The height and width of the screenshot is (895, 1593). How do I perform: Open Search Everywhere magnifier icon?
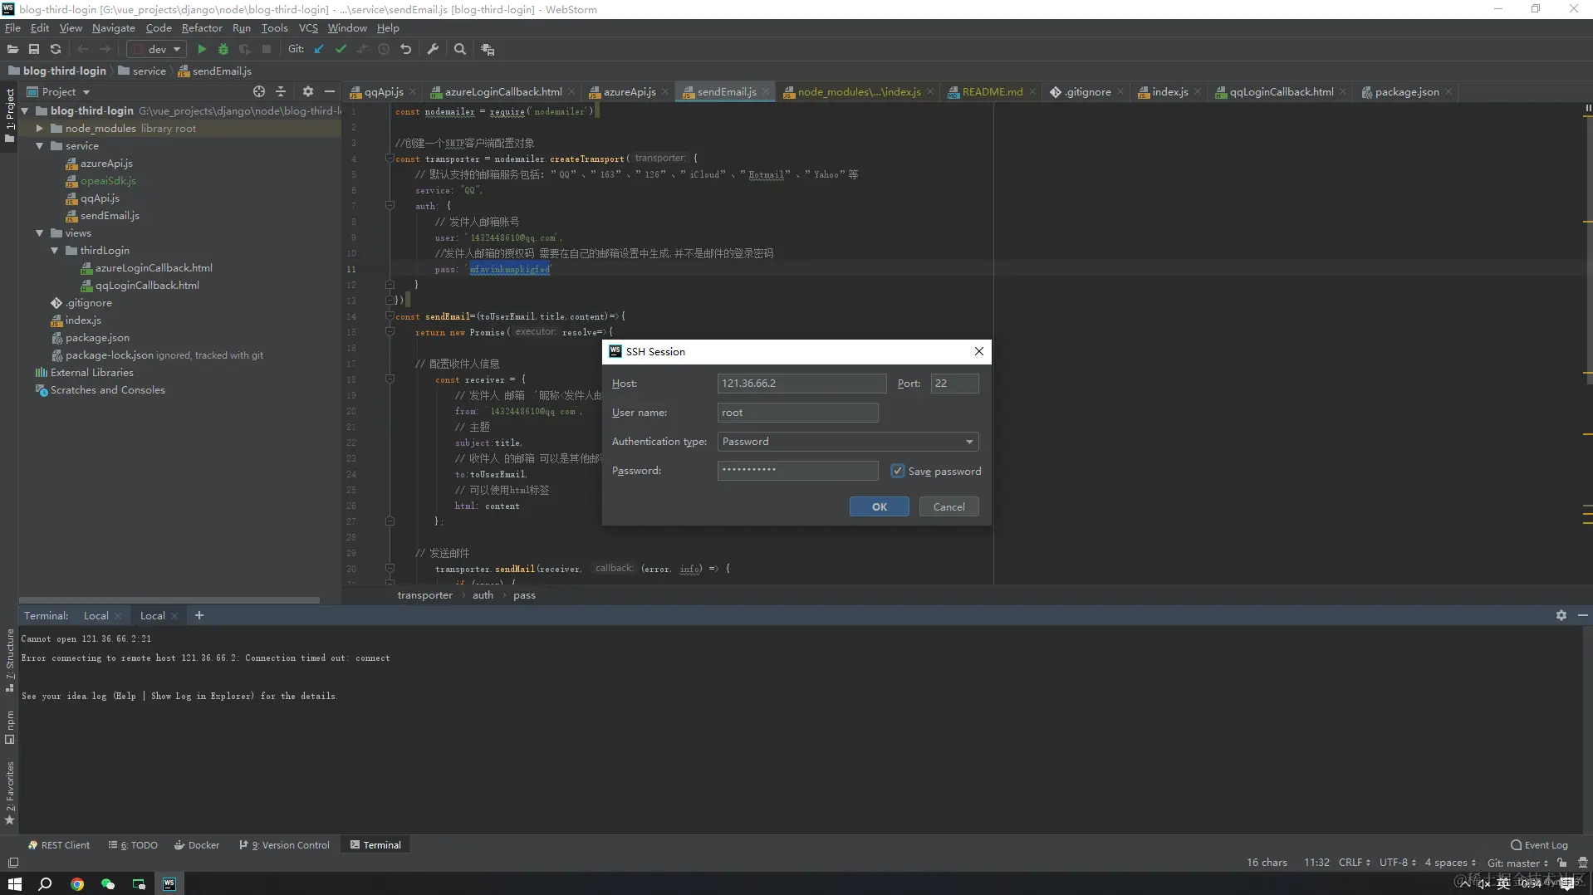coord(460,49)
